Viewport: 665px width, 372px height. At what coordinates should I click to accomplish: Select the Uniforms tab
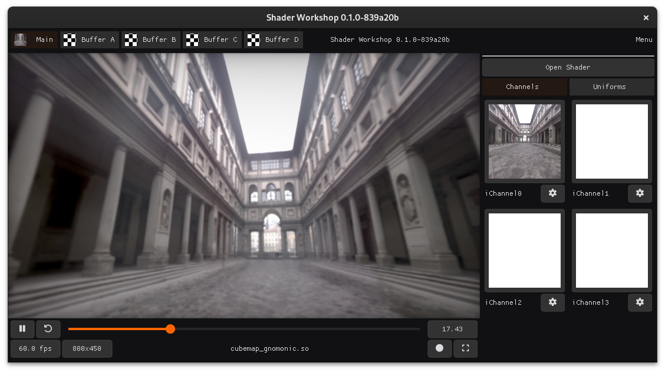(x=611, y=87)
